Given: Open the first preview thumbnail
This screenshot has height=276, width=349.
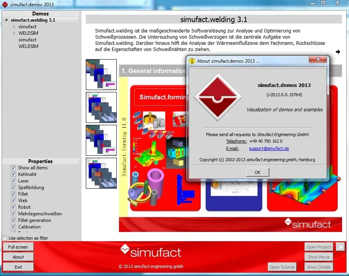Looking at the screenshot, I should click(x=101, y=75).
